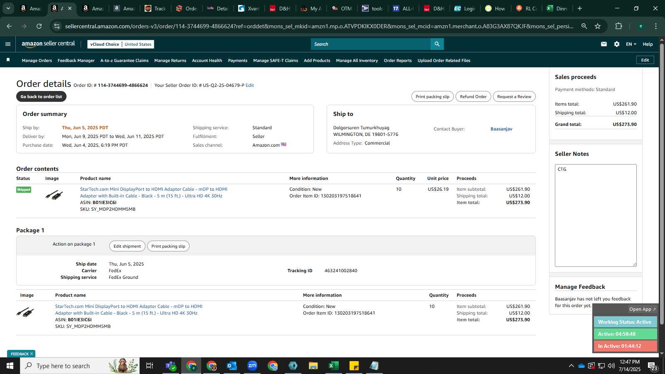Viewport: 665px width, 374px height.
Task: Open StarTech product link in Package 1
Action: click(129, 310)
